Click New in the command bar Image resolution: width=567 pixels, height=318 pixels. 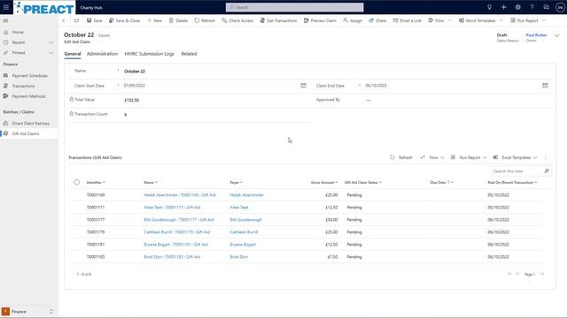[154, 20]
